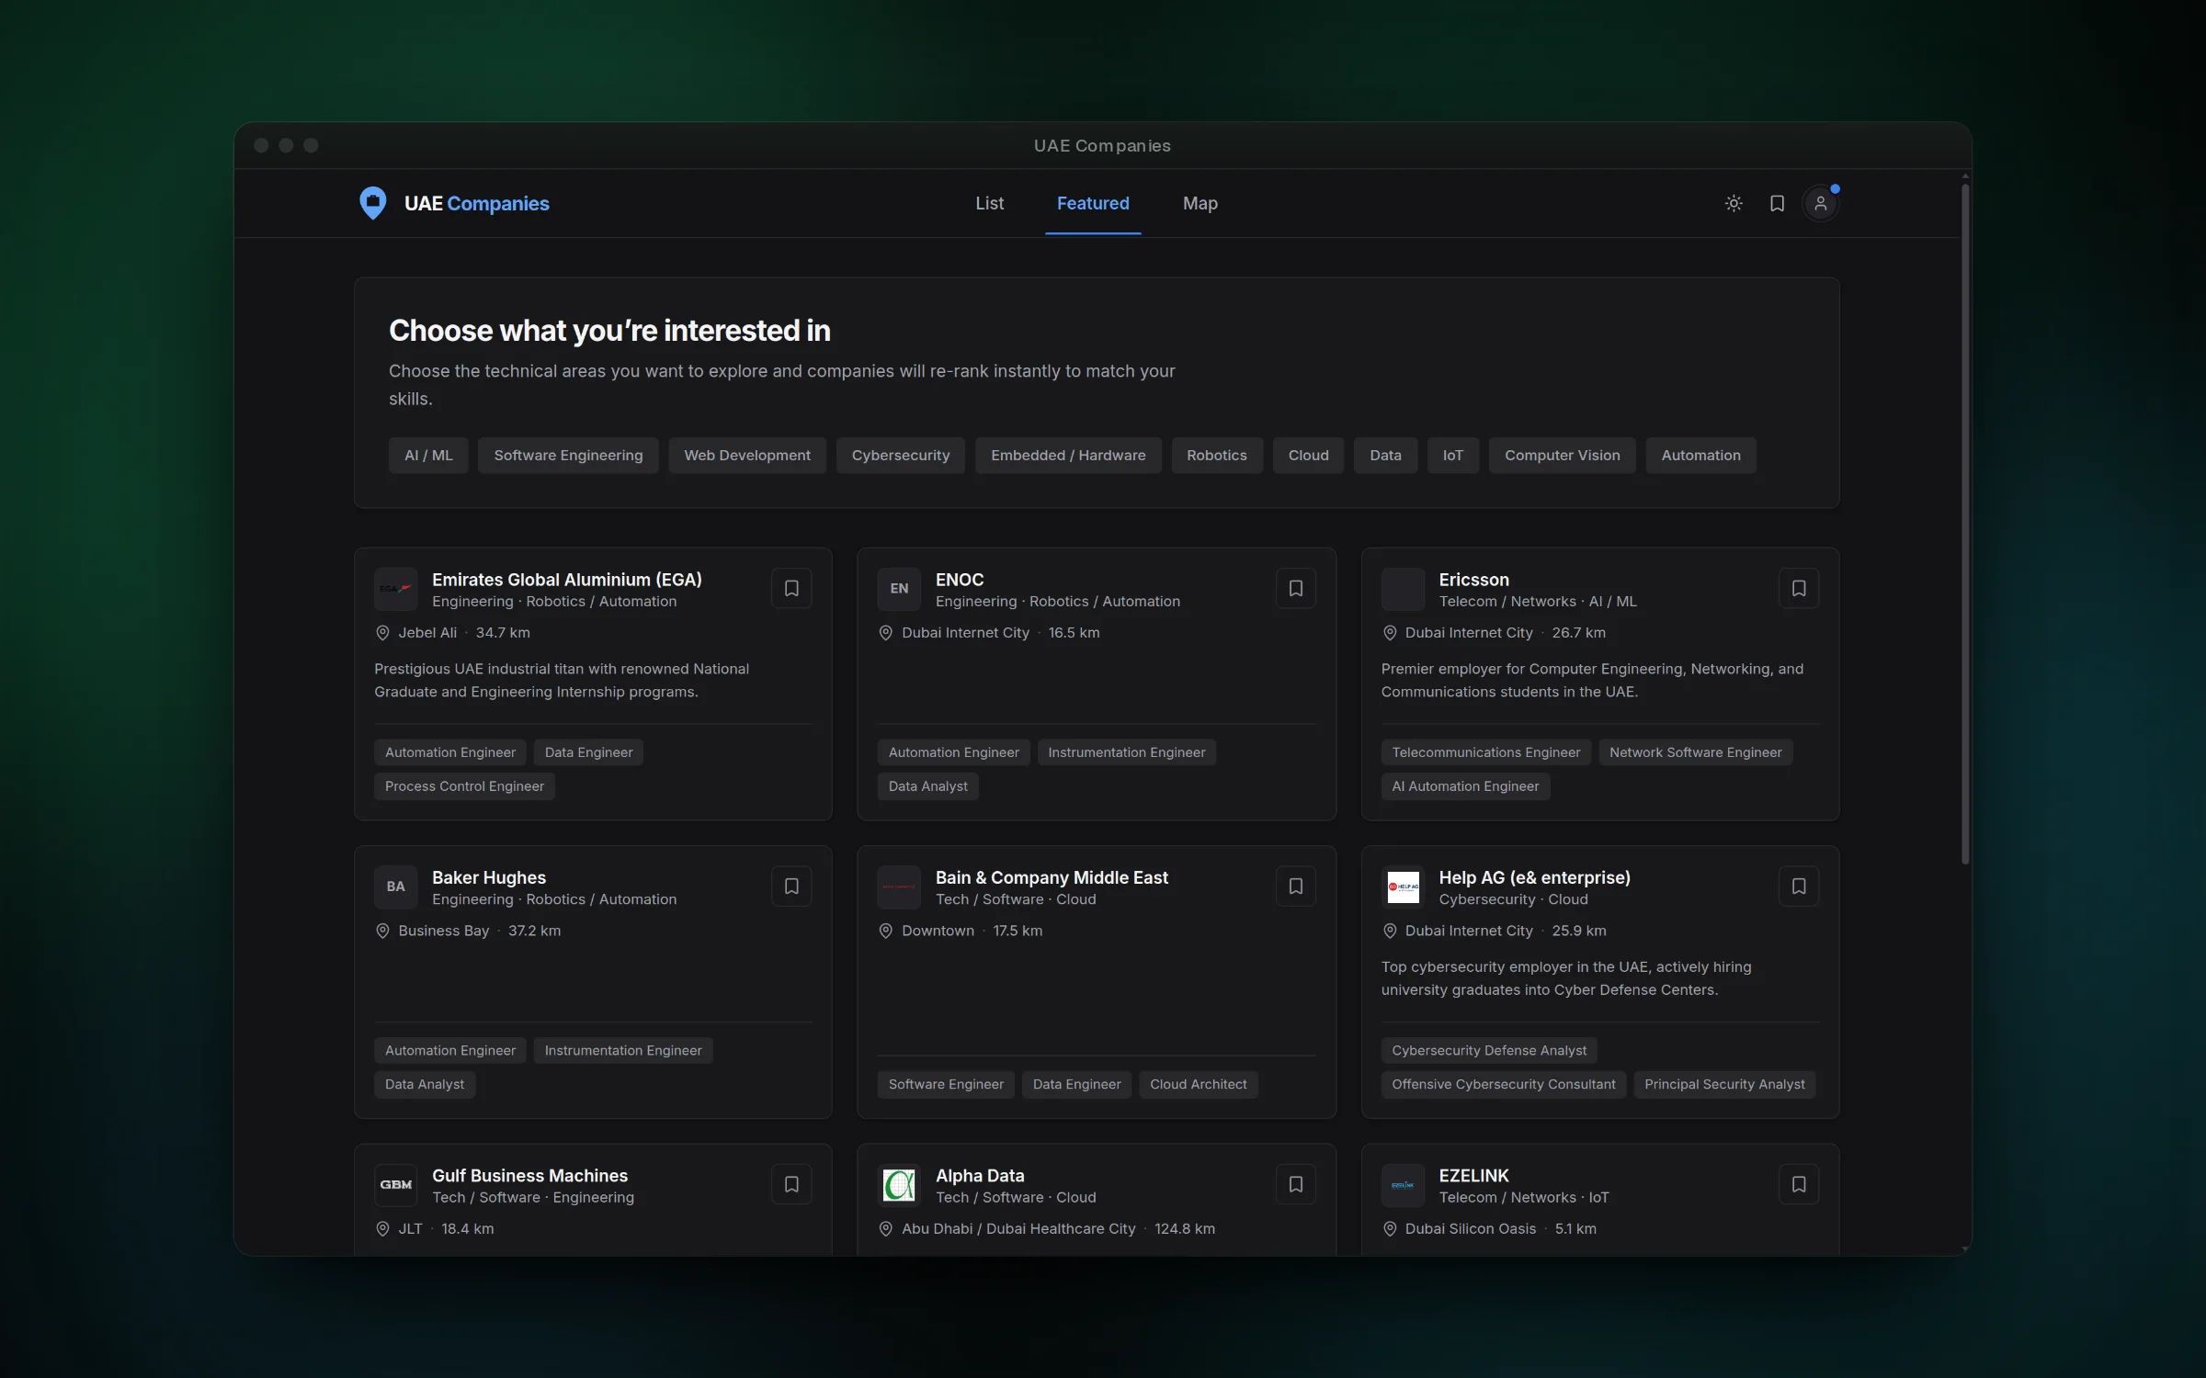Toggle the Cloud interest chip
Image resolution: width=2206 pixels, height=1378 pixels.
pos(1308,456)
